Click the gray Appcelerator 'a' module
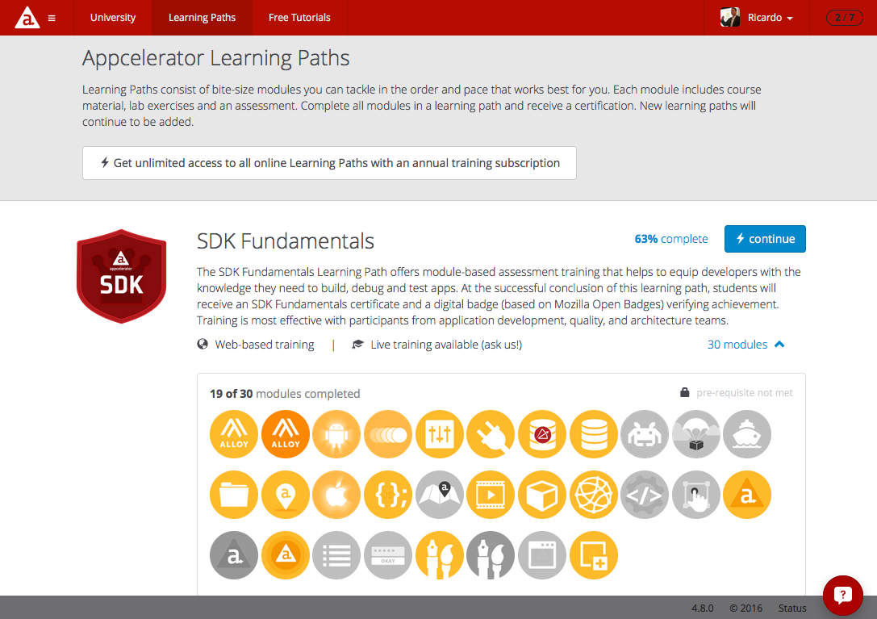 click(234, 555)
